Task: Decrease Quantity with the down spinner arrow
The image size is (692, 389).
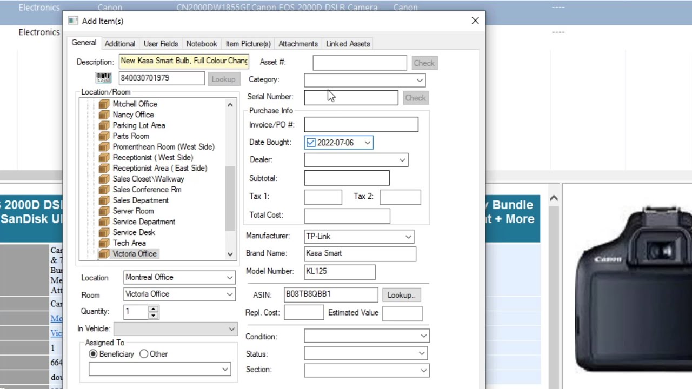Action: click(x=154, y=315)
